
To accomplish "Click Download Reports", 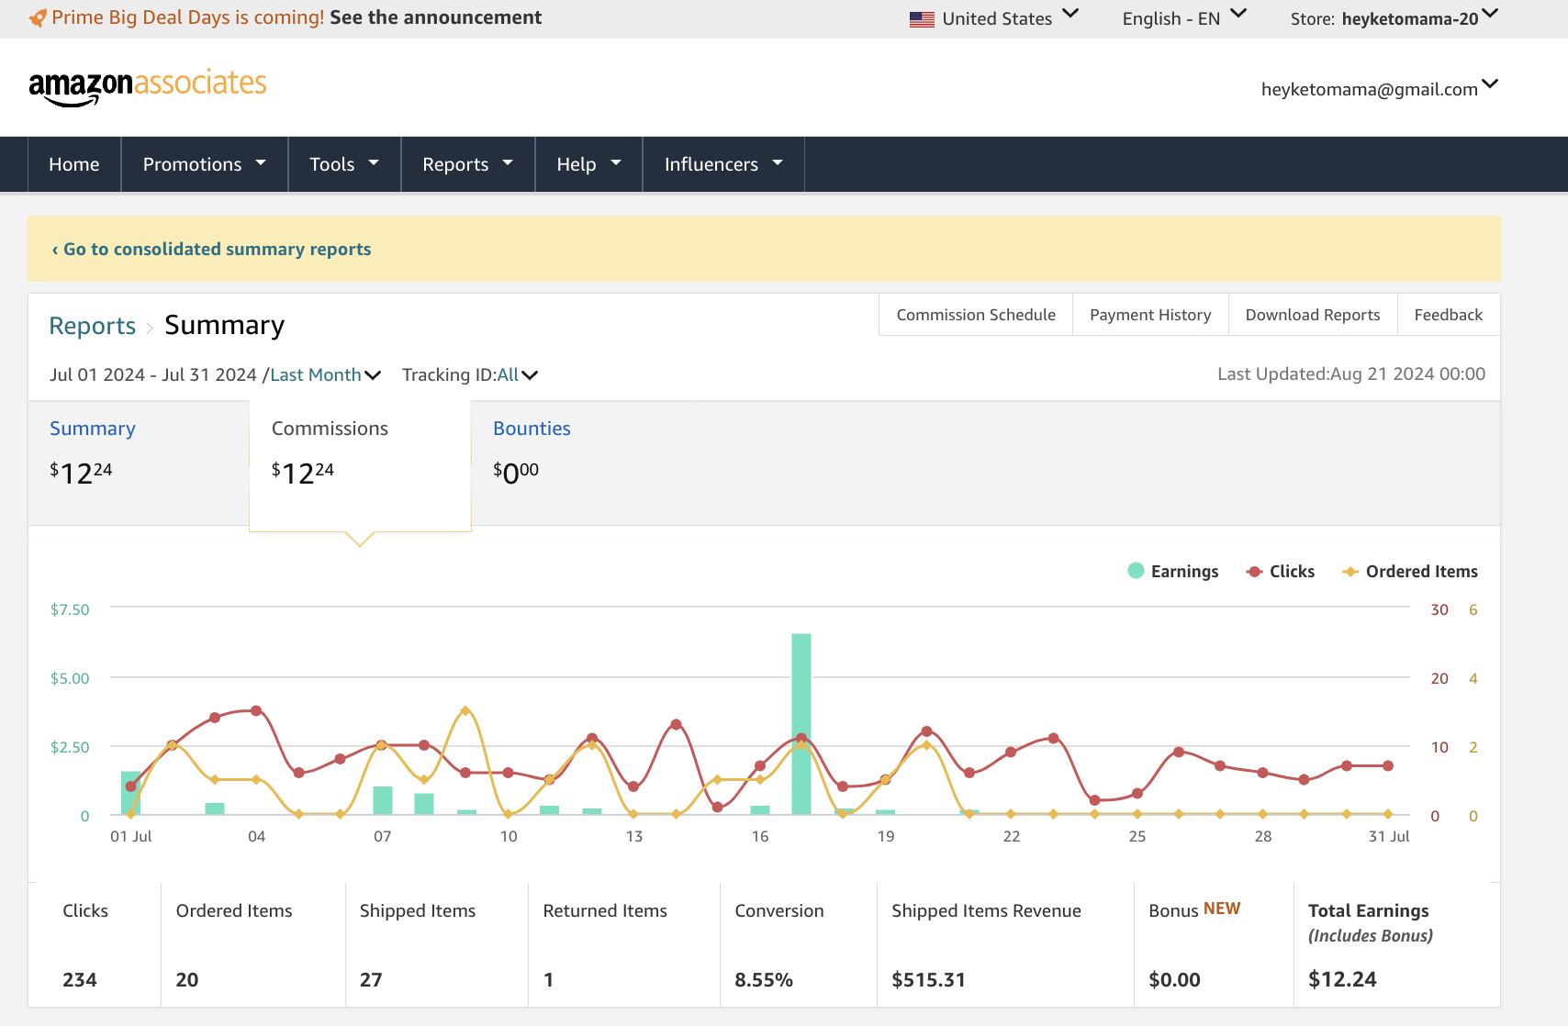I will (x=1313, y=315).
